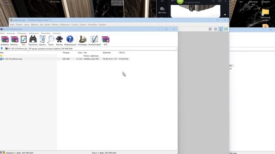
Task: Click the Telegram chat image thumbnail
Action: 196,11
